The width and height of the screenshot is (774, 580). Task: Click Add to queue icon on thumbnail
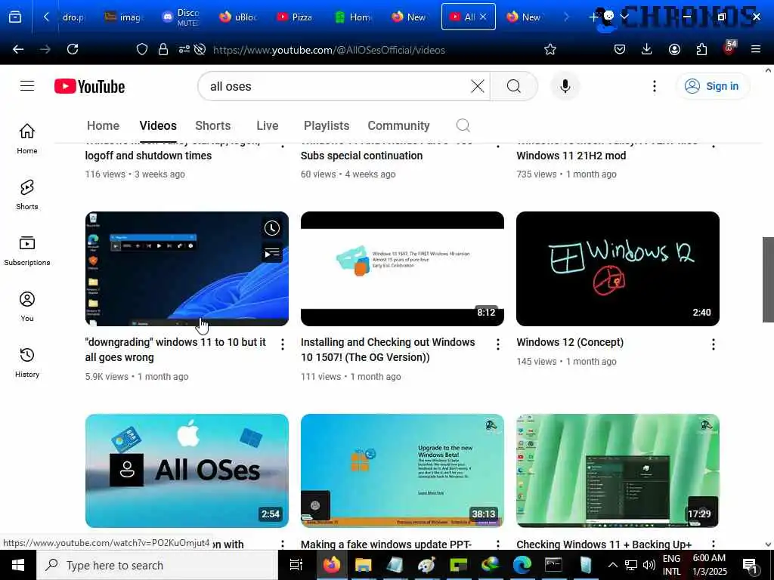[x=272, y=254]
